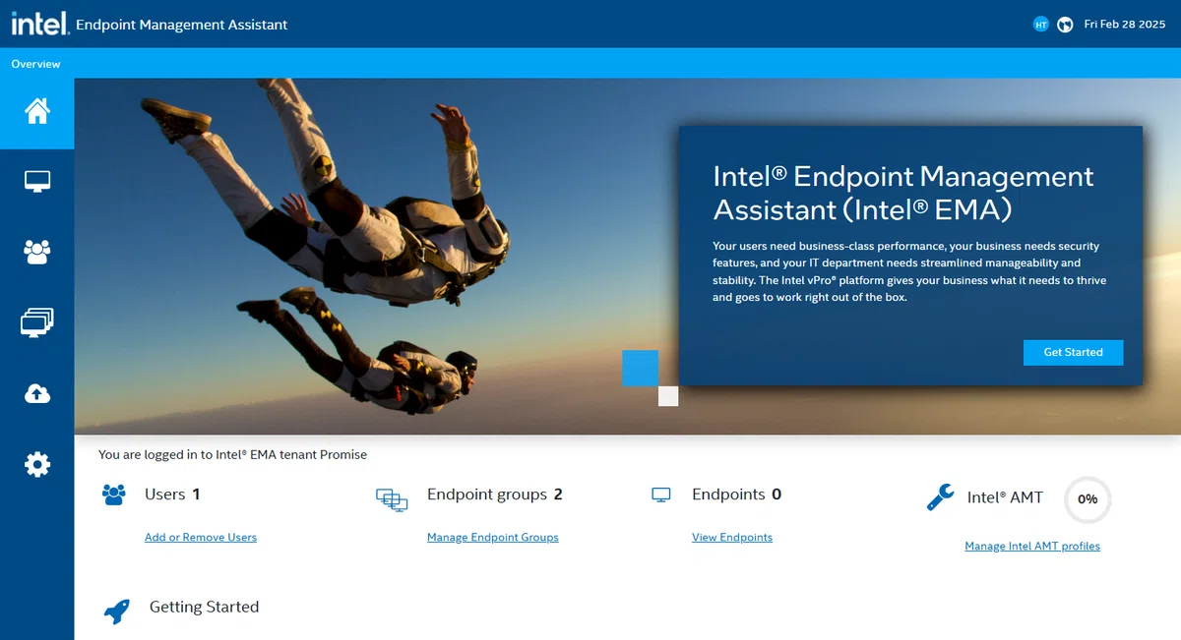Click the Users 1 count text

pyautogui.click(x=172, y=495)
